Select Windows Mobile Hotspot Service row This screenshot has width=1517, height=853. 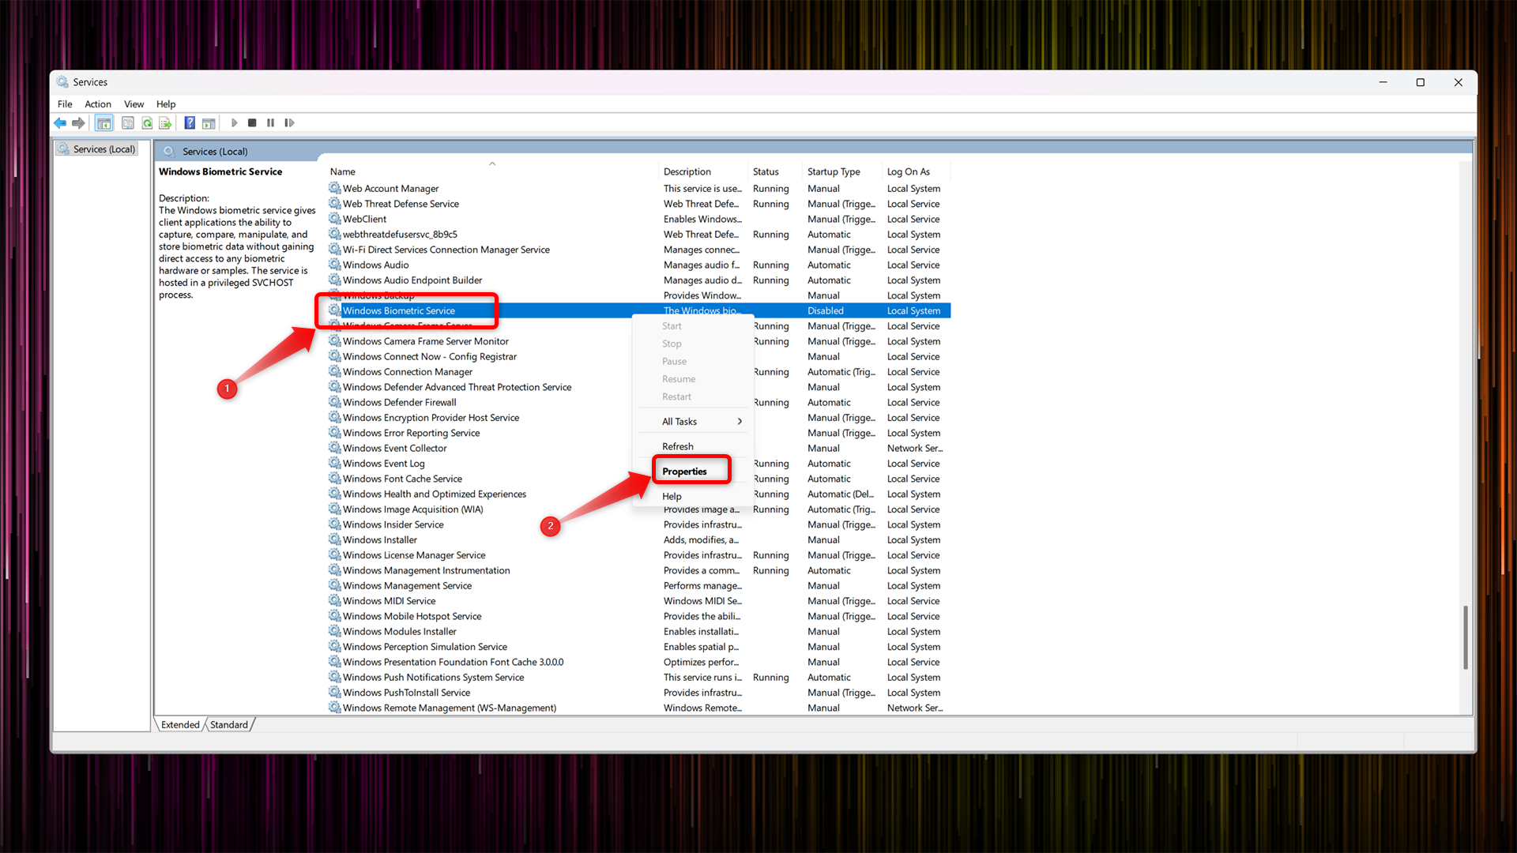pos(638,616)
